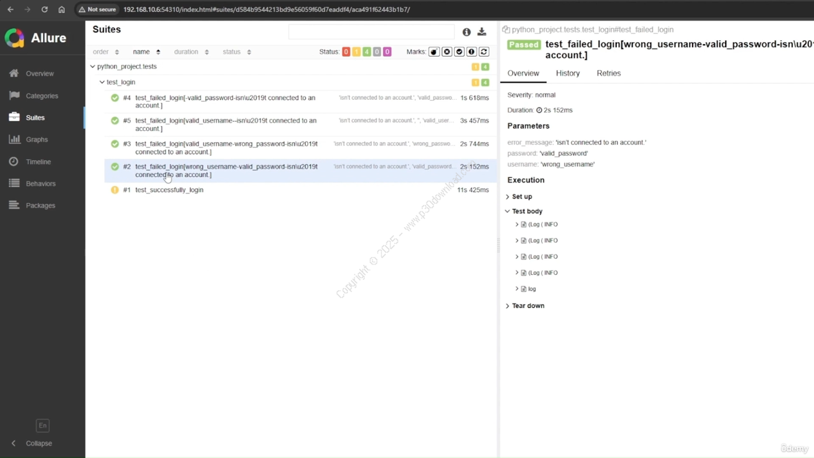
Task: Toggle the yellow broken status filter
Action: (356, 52)
